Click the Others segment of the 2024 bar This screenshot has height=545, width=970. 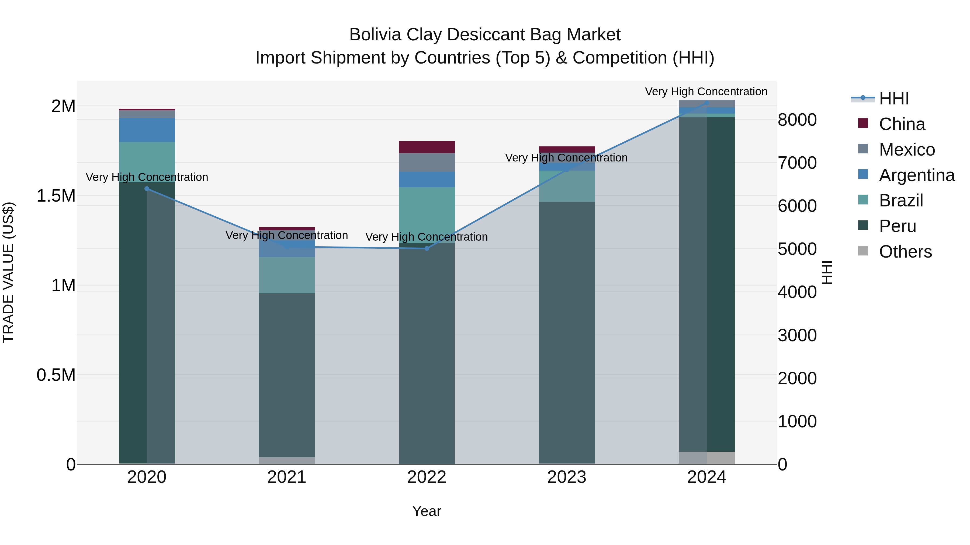click(707, 458)
